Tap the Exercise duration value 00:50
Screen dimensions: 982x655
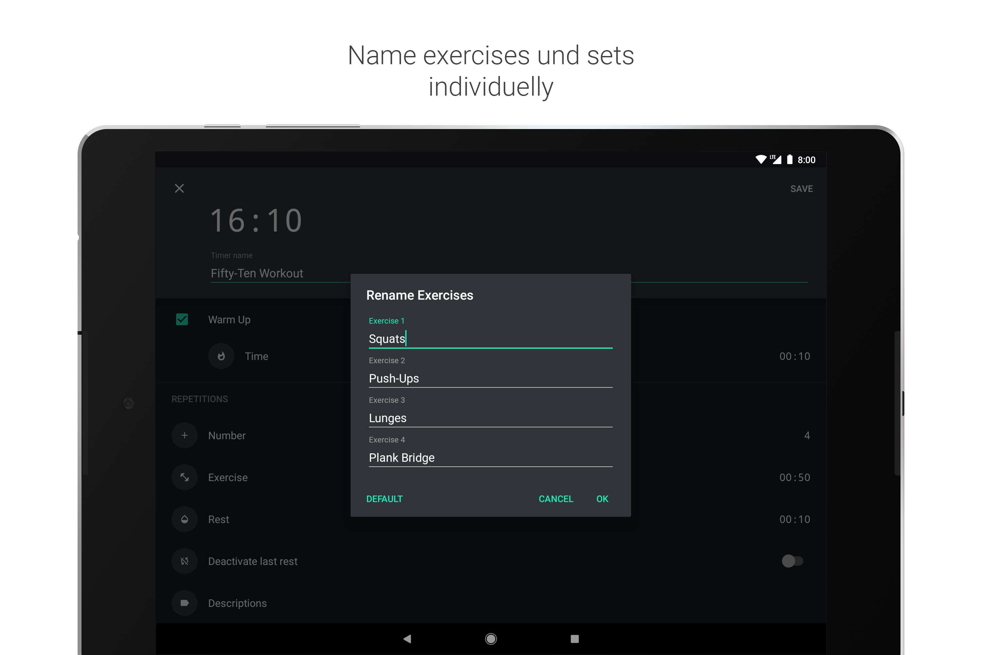tap(794, 477)
